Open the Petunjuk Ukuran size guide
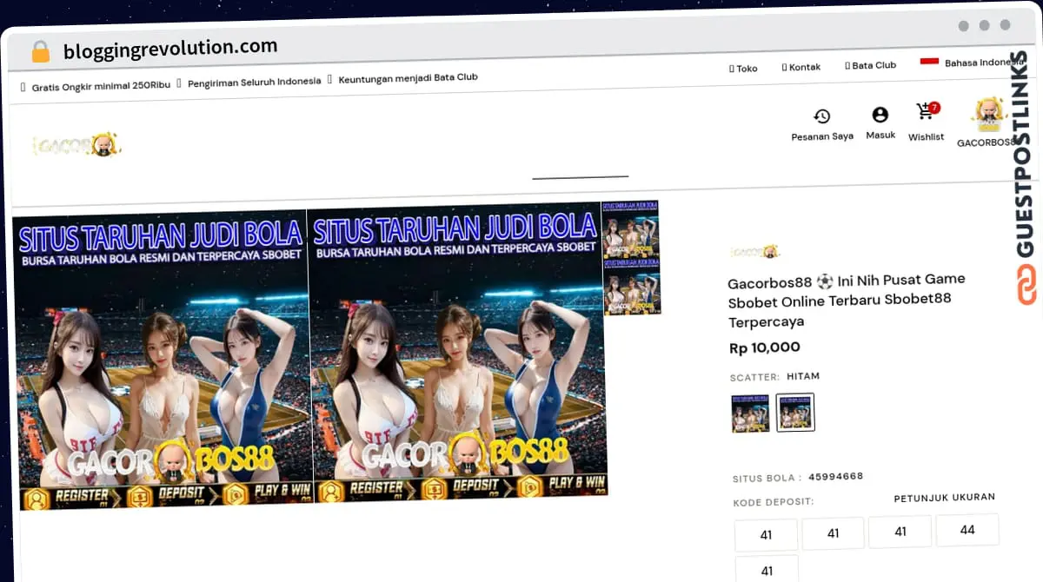Screen dimensions: 1043x582 click(x=944, y=498)
